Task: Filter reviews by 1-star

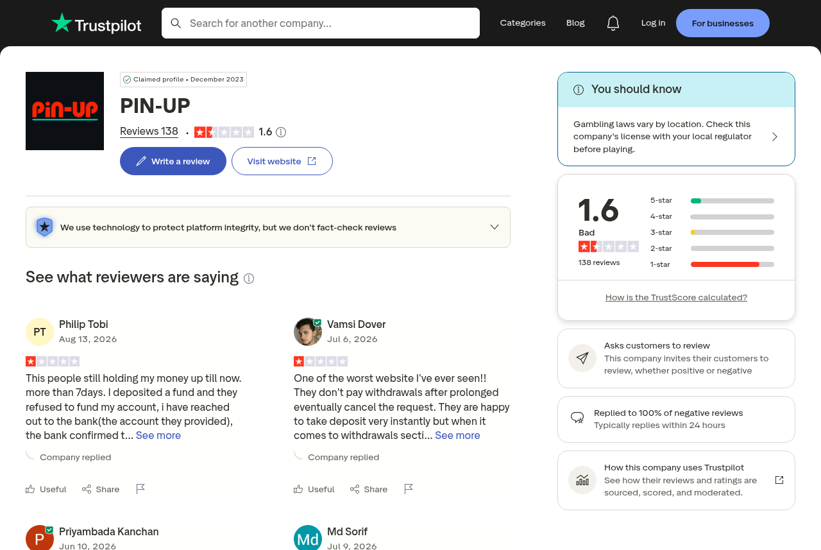Action: 712,264
